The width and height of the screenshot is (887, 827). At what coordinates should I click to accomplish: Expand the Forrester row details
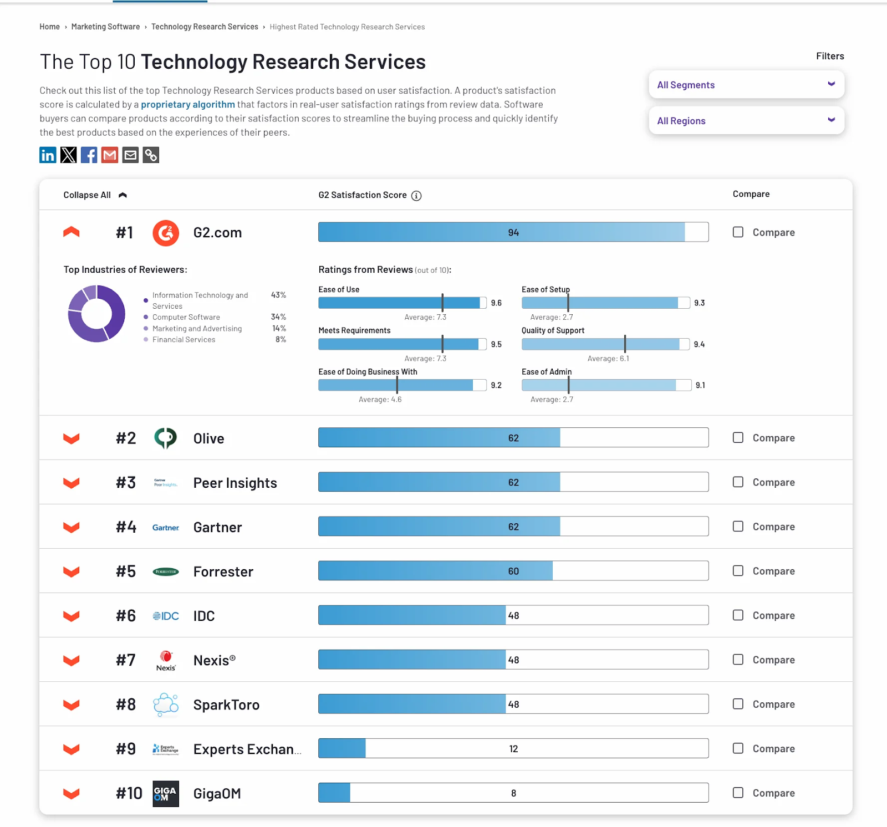tap(71, 571)
